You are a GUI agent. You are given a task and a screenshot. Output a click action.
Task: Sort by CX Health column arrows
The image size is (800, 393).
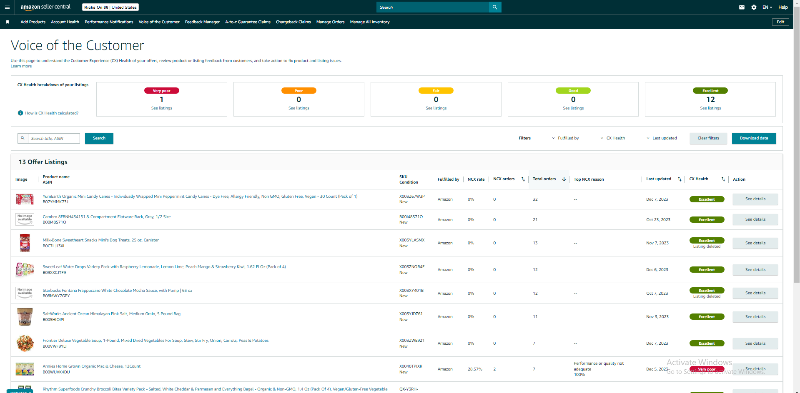(723, 179)
